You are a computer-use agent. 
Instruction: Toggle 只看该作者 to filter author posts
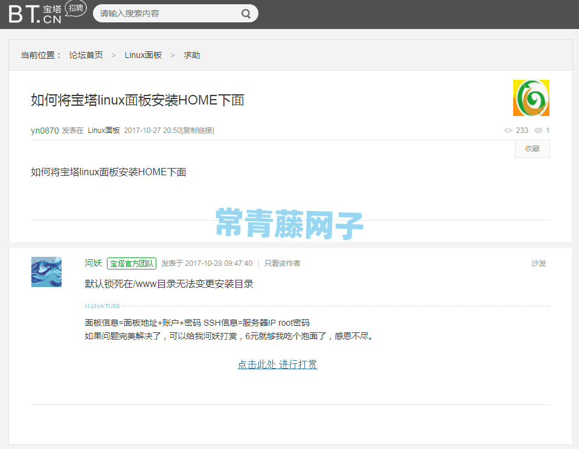[x=284, y=263]
